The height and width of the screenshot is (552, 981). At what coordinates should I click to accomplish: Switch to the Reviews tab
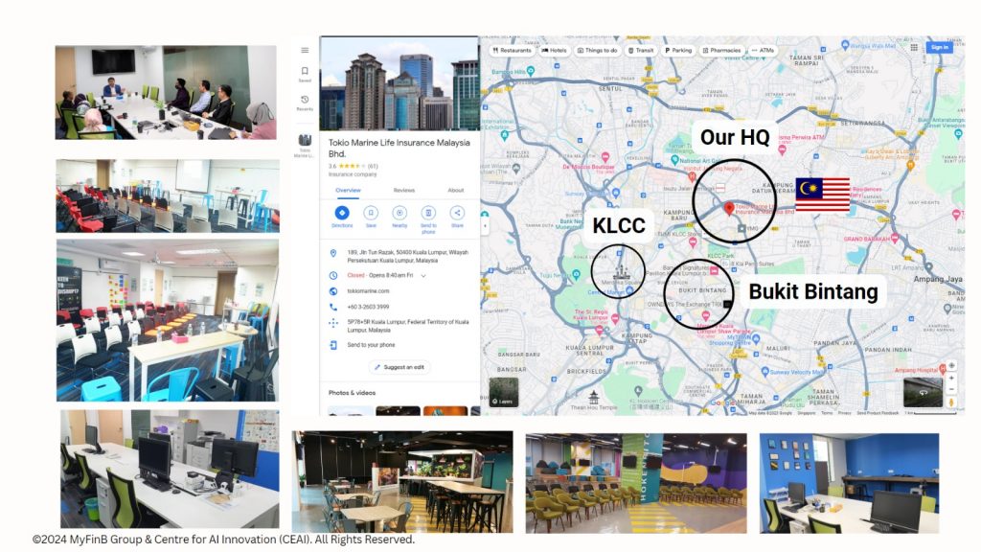(x=404, y=191)
